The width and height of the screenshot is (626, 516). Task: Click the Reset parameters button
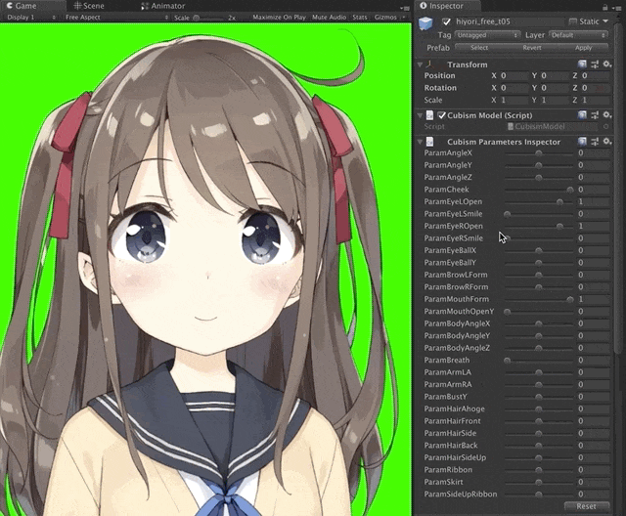pyautogui.click(x=586, y=506)
